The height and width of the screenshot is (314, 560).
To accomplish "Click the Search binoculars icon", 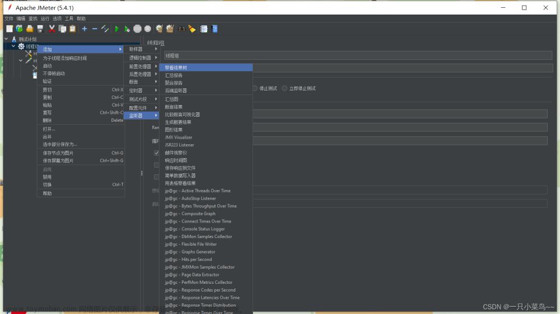I will [x=182, y=29].
